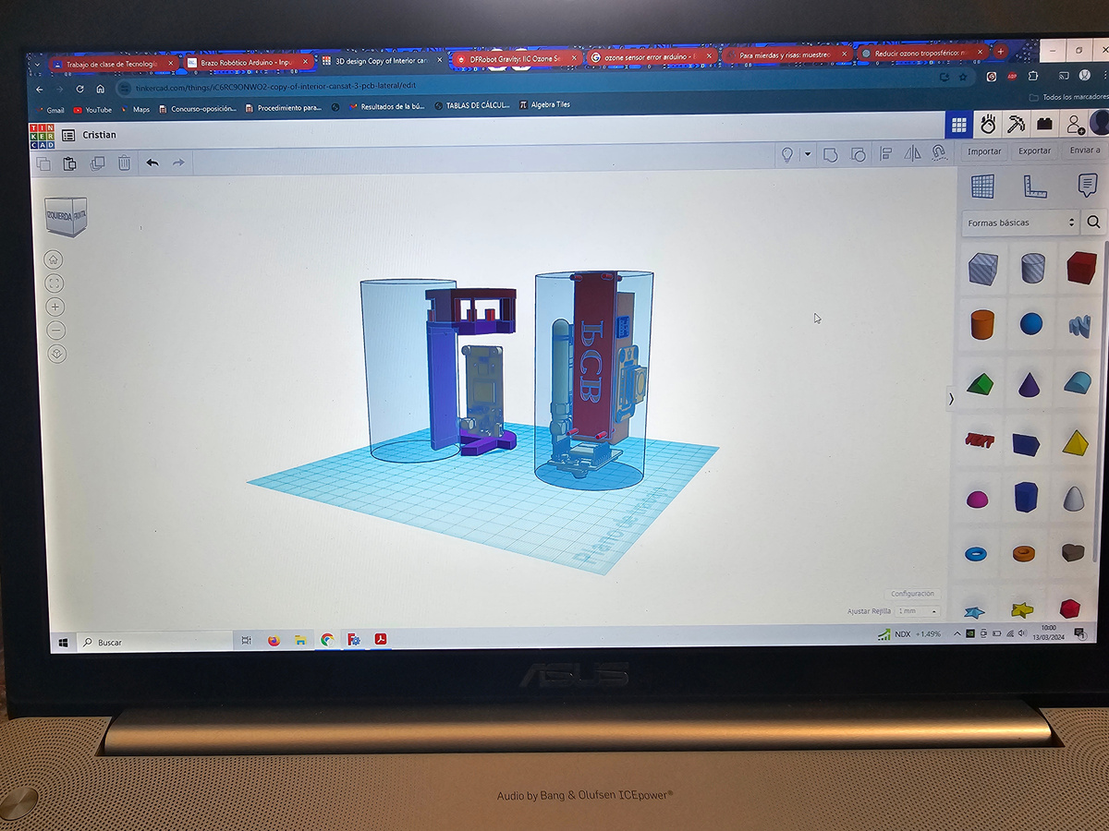Open the Blocks pickaxe mode icon
This screenshot has width=1109, height=831.
tap(1017, 123)
